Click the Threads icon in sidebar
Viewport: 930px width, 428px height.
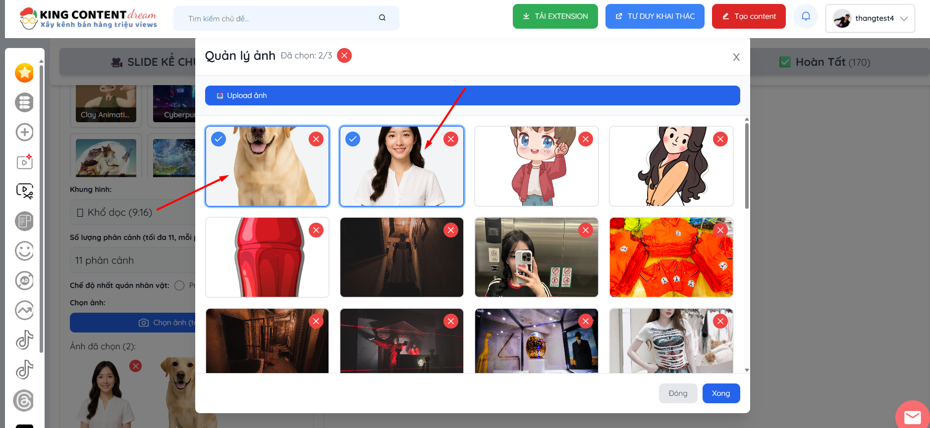[x=24, y=400]
